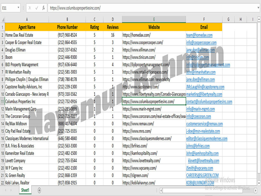Select row 11 header
The width and height of the screenshot is (261, 196).
click(2, 101)
